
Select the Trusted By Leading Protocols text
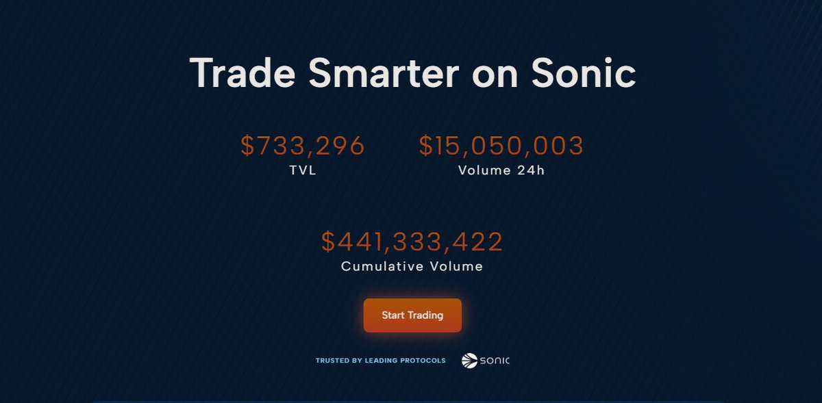point(380,361)
